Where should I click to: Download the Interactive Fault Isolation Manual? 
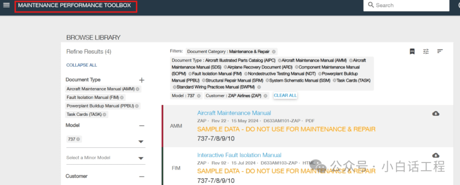[x=436, y=155]
